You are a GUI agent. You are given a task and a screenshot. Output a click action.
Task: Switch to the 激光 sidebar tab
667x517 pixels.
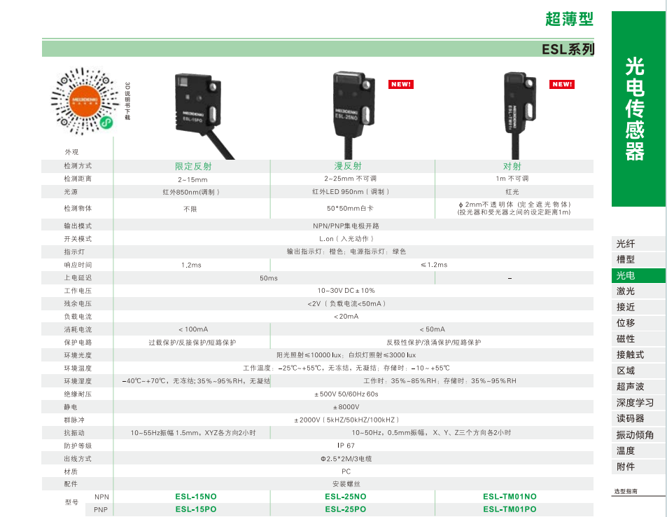(626, 291)
